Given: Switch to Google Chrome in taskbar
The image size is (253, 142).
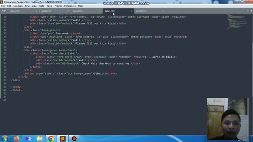Looking at the screenshot, I should point(51,138).
